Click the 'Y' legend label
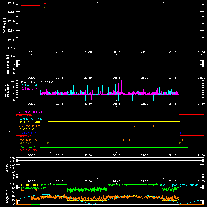 coord(45,8)
